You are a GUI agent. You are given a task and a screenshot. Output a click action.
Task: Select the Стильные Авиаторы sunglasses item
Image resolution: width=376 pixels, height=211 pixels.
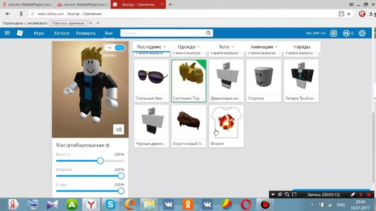(151, 81)
